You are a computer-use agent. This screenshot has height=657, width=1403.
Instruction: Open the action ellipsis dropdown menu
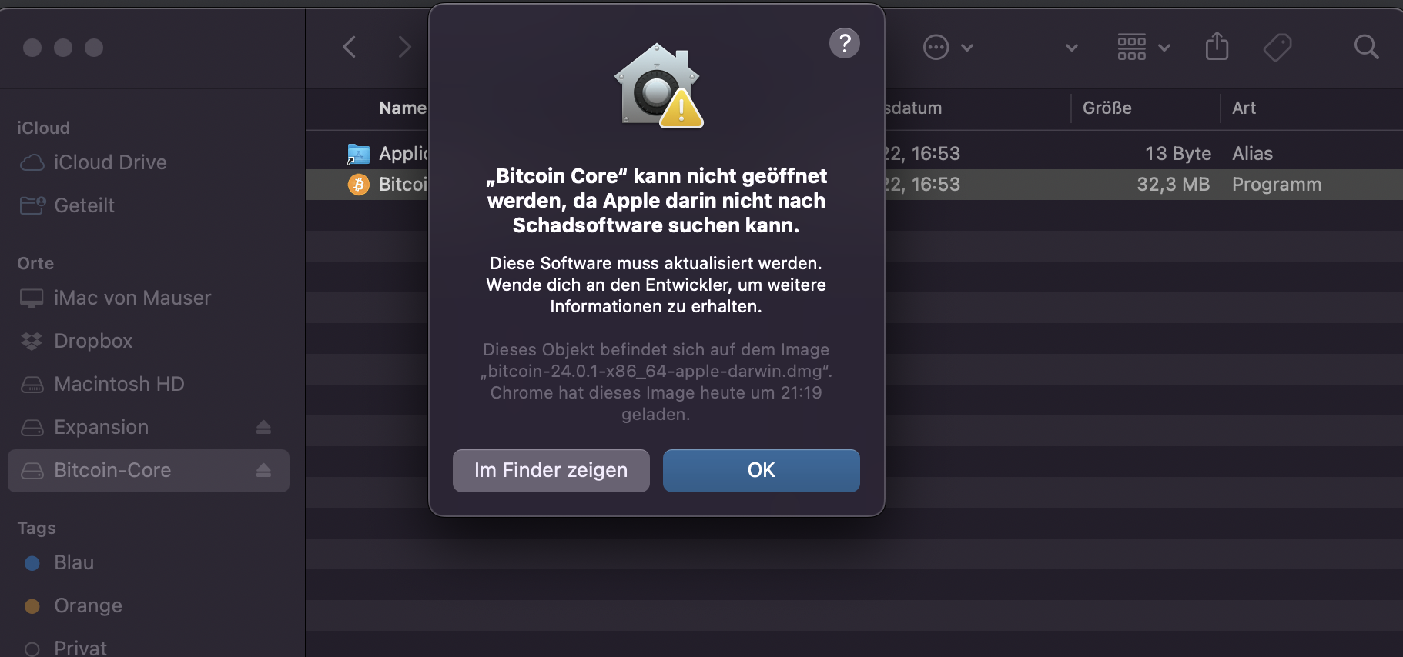[x=948, y=48]
